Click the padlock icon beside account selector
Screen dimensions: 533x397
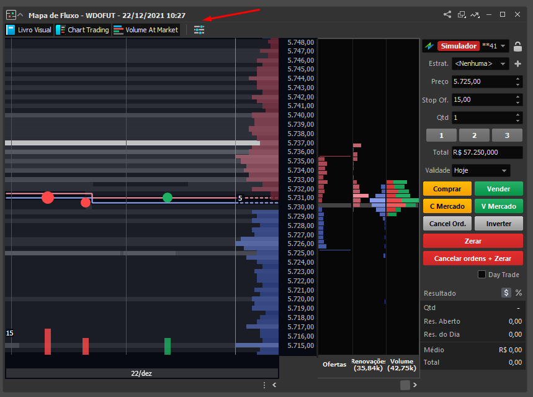tap(518, 46)
